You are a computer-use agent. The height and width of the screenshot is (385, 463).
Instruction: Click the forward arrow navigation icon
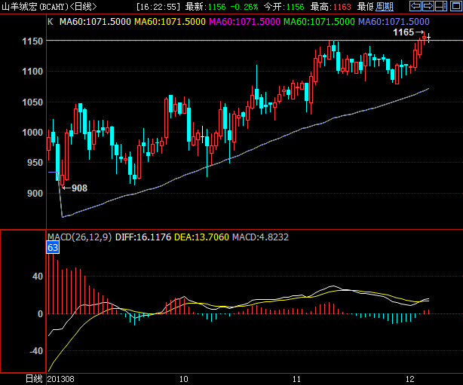[428, 6]
